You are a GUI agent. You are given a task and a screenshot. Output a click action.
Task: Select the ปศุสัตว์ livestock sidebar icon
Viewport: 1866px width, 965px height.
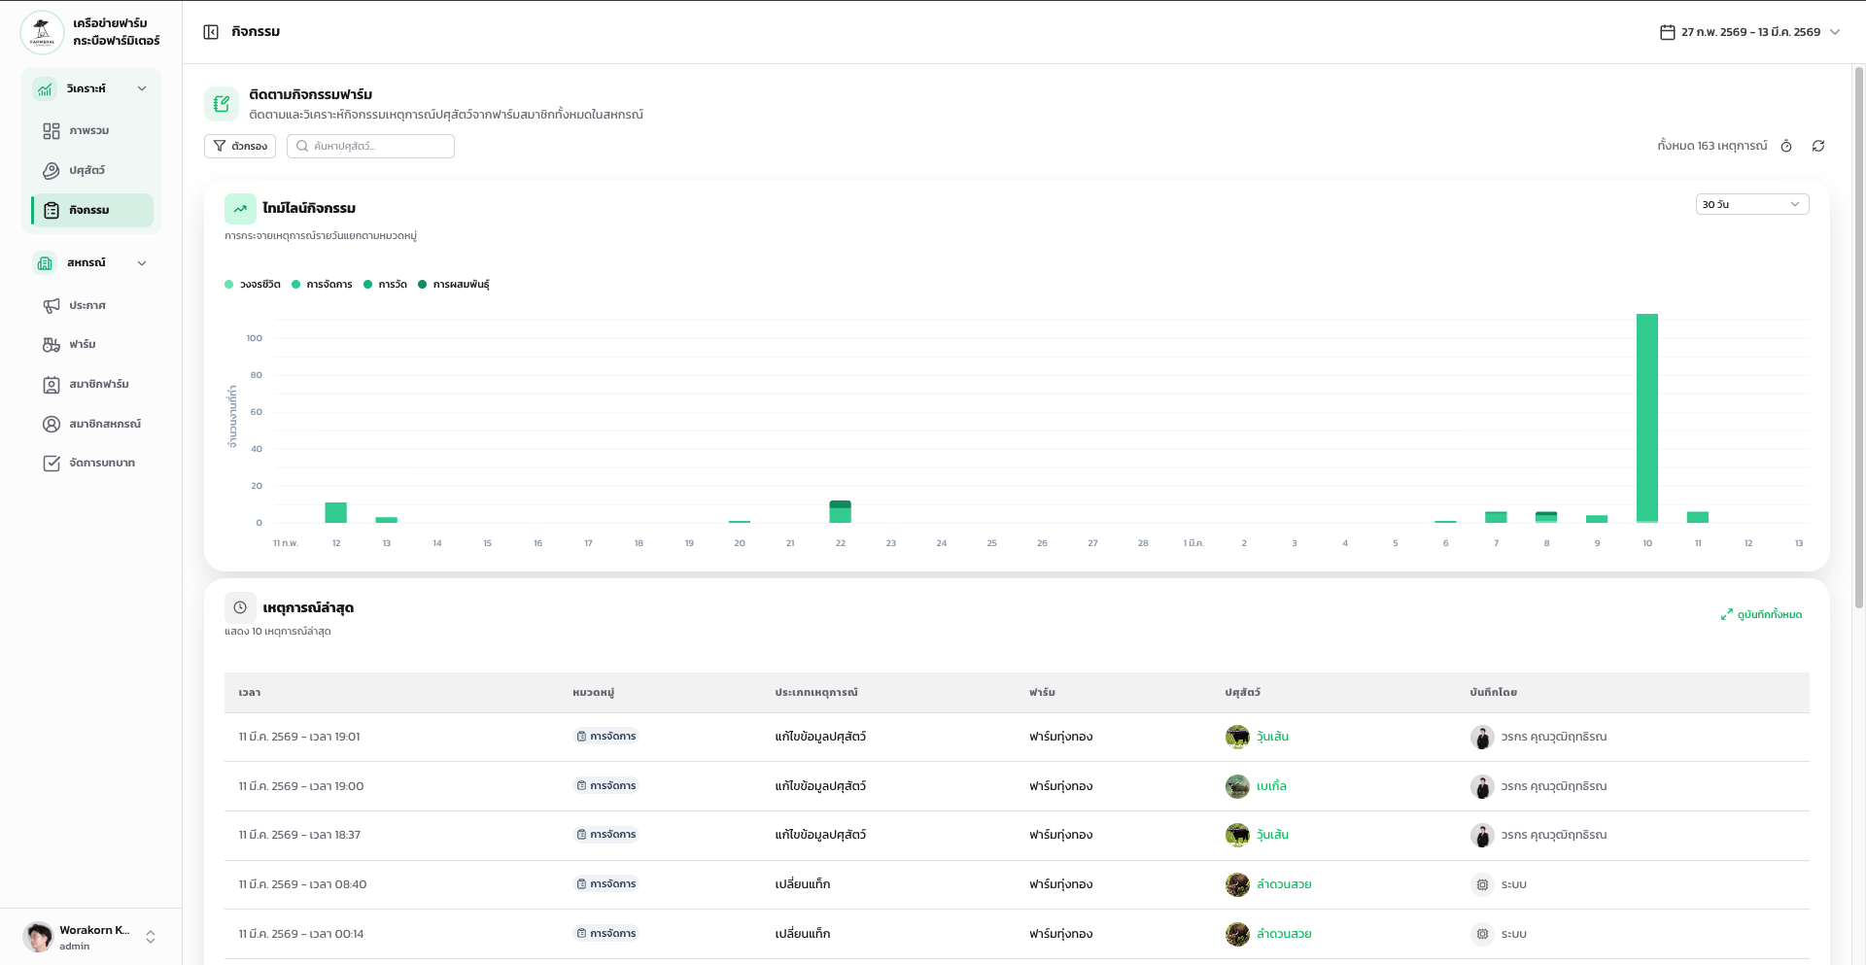[x=52, y=170]
